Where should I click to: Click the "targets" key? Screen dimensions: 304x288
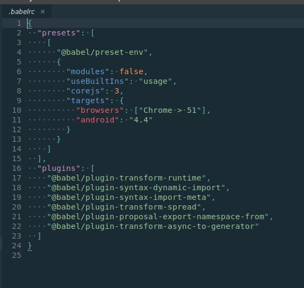coord(88,100)
